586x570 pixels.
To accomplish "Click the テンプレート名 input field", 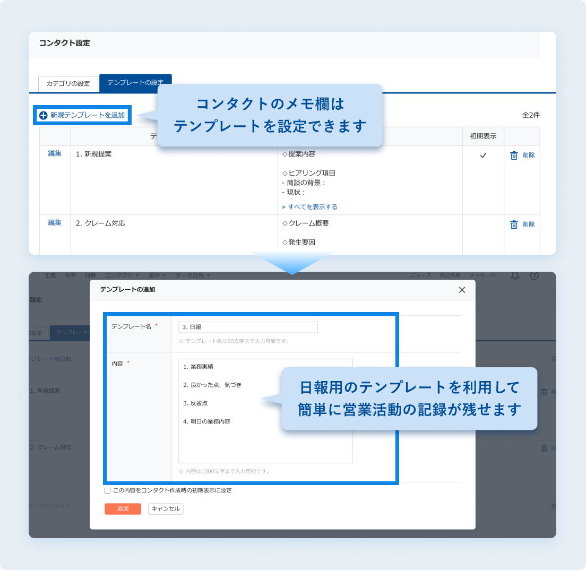I will 248,327.
